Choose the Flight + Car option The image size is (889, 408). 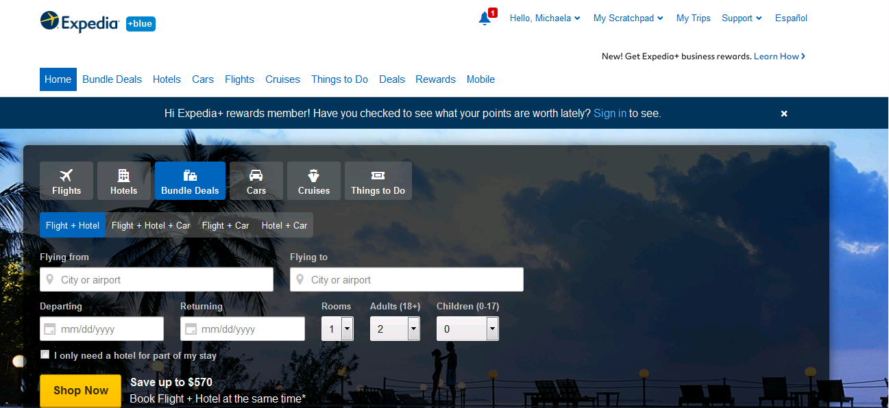coord(226,225)
